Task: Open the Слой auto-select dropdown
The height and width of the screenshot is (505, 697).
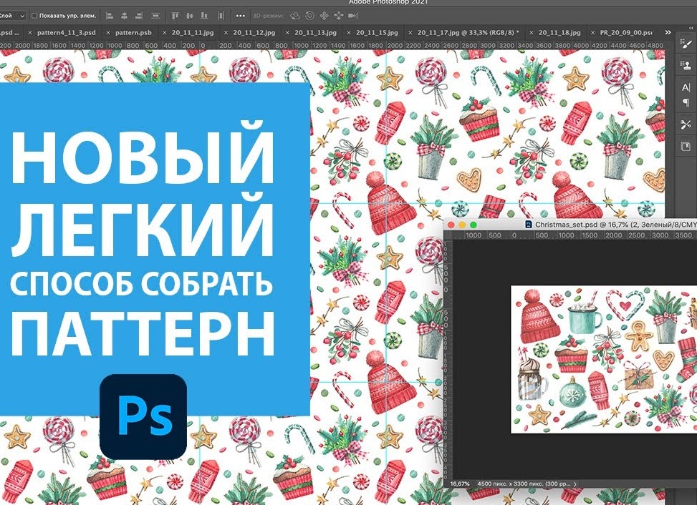Action: 12,16
